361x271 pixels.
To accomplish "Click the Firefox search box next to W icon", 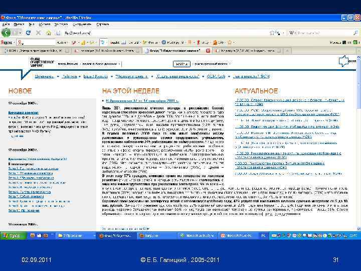I will [x=324, y=33].
